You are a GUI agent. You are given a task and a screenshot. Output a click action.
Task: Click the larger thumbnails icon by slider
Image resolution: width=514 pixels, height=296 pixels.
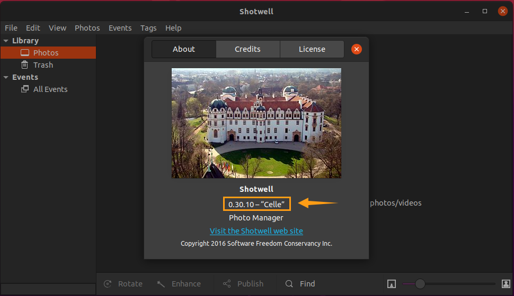(x=506, y=284)
